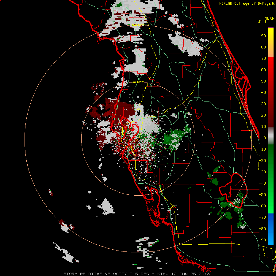The image size is (276, 276).
Task: Click the 0.5 DEG elevation text
Action: point(140,274)
